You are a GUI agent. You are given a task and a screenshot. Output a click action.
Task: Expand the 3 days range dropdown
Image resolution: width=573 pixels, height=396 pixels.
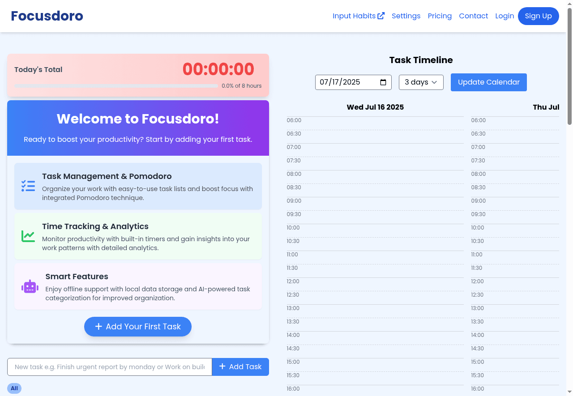point(421,82)
